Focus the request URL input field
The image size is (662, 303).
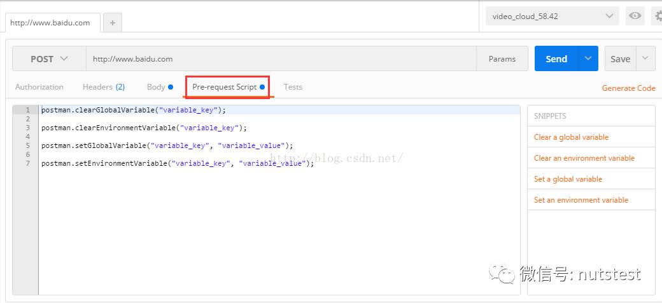[x=281, y=58]
